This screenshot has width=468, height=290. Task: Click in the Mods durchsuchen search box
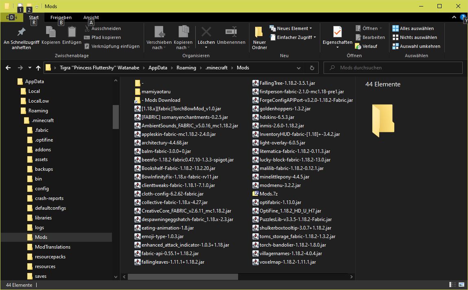point(393,68)
